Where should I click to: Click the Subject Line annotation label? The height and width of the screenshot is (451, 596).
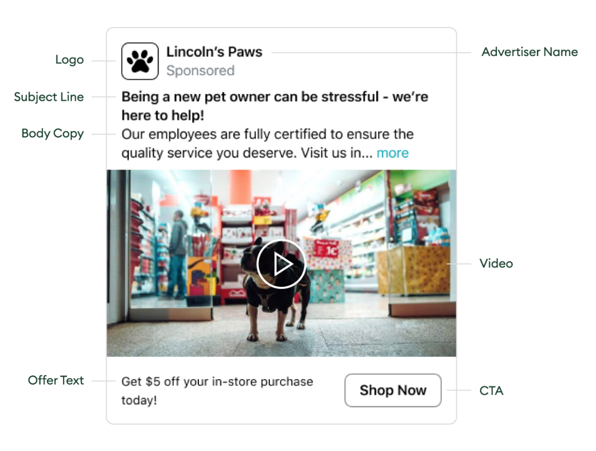click(49, 97)
